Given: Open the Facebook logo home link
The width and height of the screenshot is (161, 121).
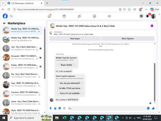Looking at the screenshot, I should tap(5, 16).
